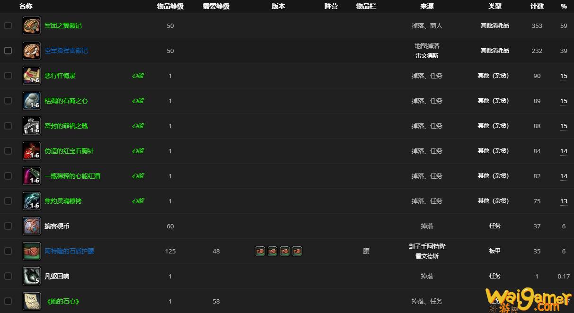Click the 《她的石心》 book page icon

coord(32,301)
